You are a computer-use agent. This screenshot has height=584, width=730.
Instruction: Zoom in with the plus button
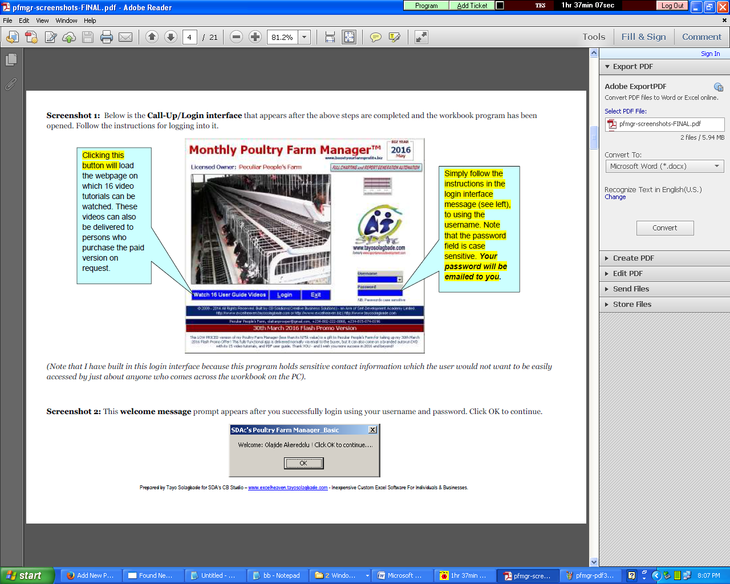(255, 37)
